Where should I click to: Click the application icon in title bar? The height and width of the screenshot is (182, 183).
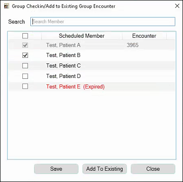click(x=7, y=7)
